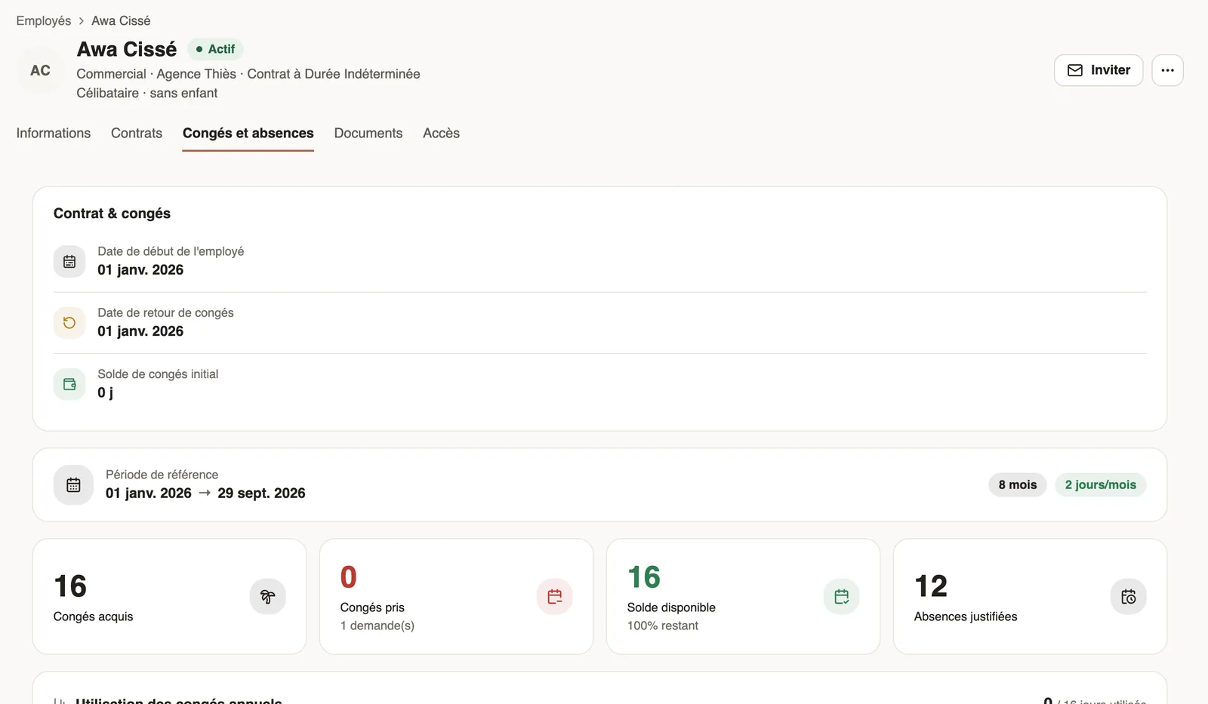Click the 100% restant text
The height and width of the screenshot is (704, 1208).
coord(663,626)
